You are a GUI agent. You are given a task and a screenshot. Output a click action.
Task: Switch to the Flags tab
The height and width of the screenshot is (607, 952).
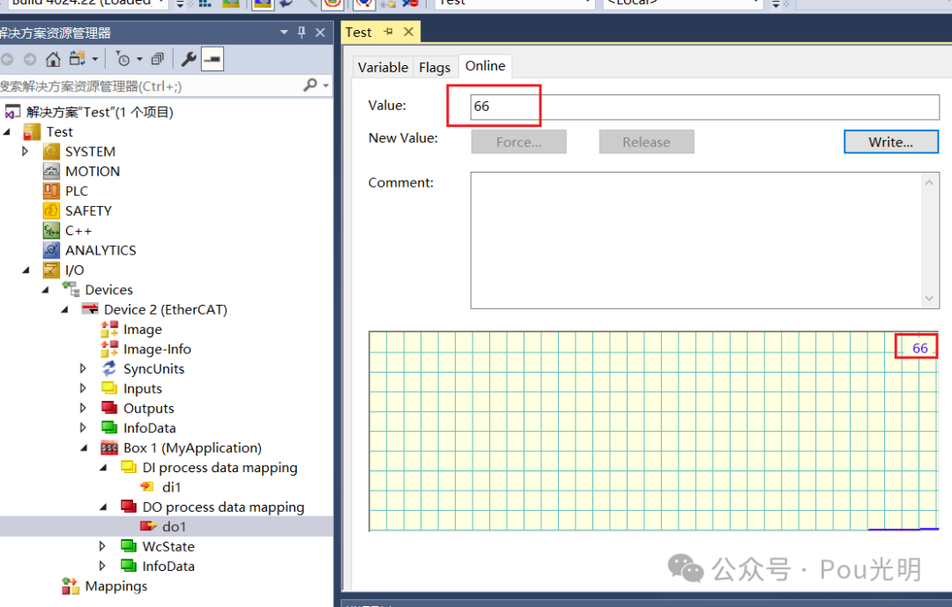435,67
